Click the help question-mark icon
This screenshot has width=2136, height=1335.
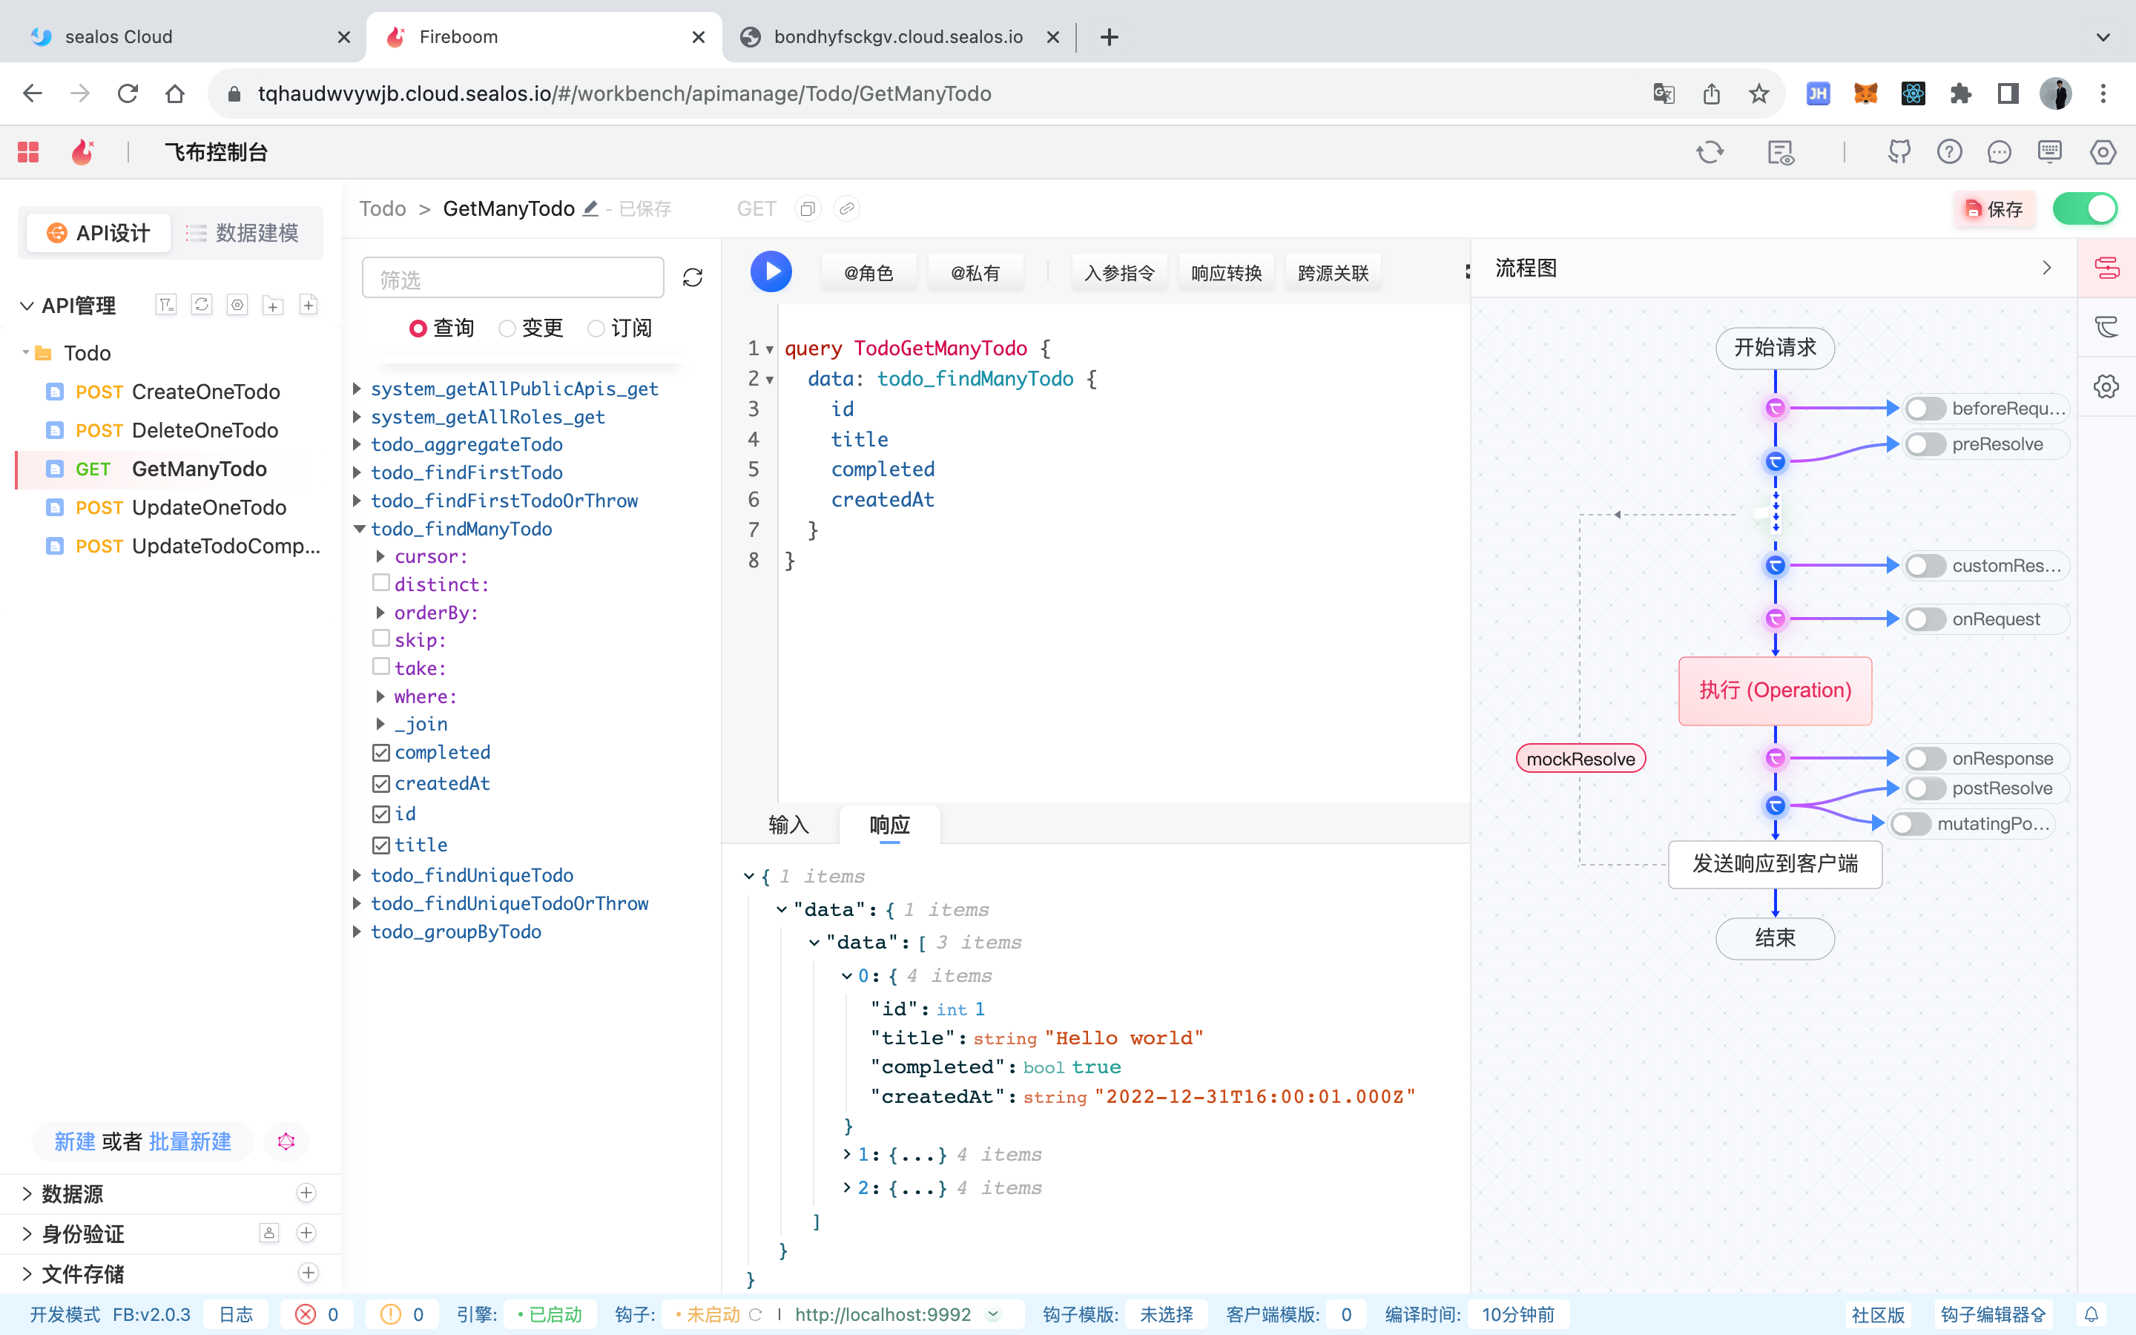coord(1949,152)
